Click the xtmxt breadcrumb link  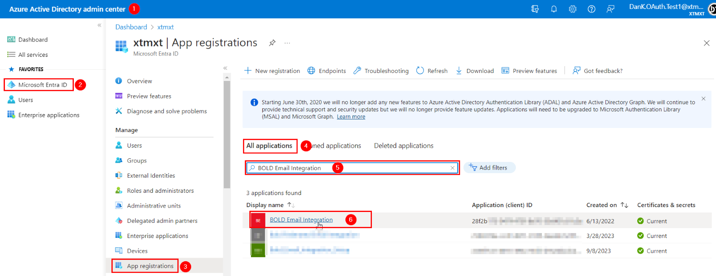point(166,27)
